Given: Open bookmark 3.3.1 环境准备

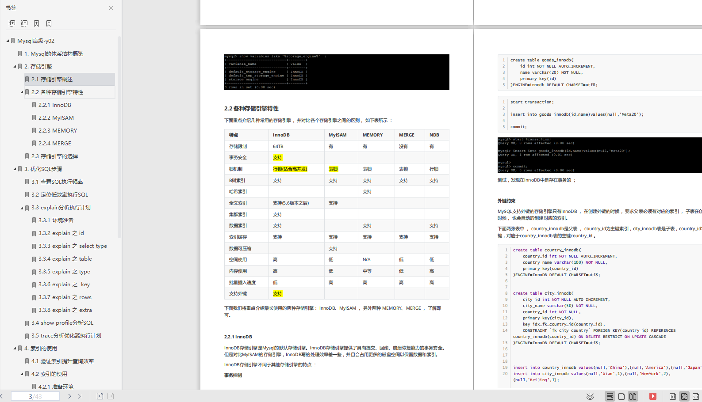Looking at the screenshot, I should [56, 220].
